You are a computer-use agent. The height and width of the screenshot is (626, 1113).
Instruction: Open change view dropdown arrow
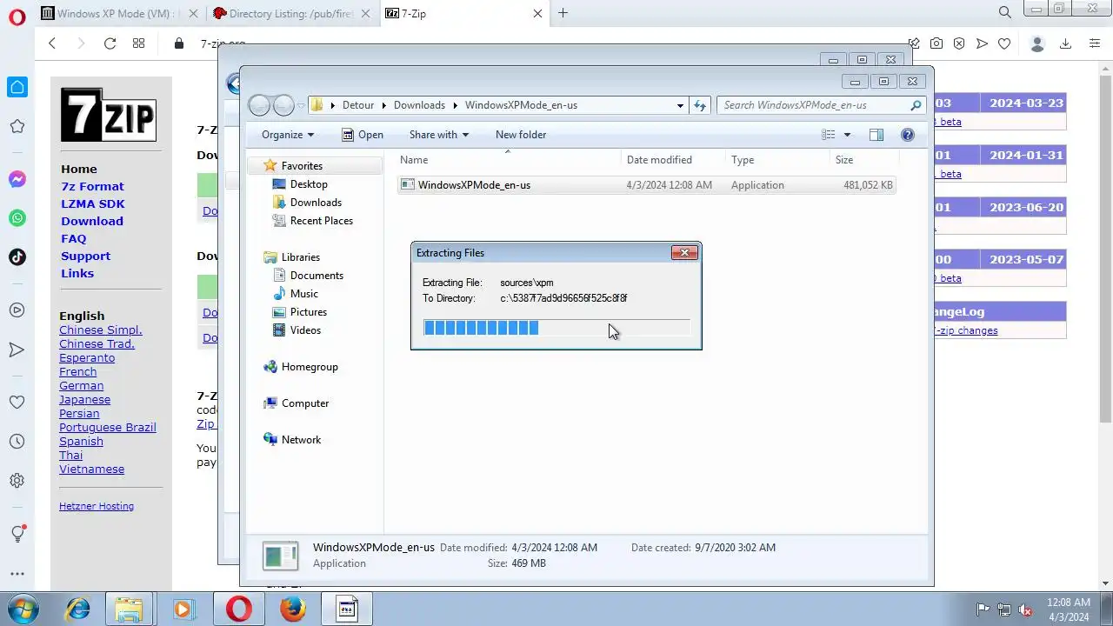[847, 135]
